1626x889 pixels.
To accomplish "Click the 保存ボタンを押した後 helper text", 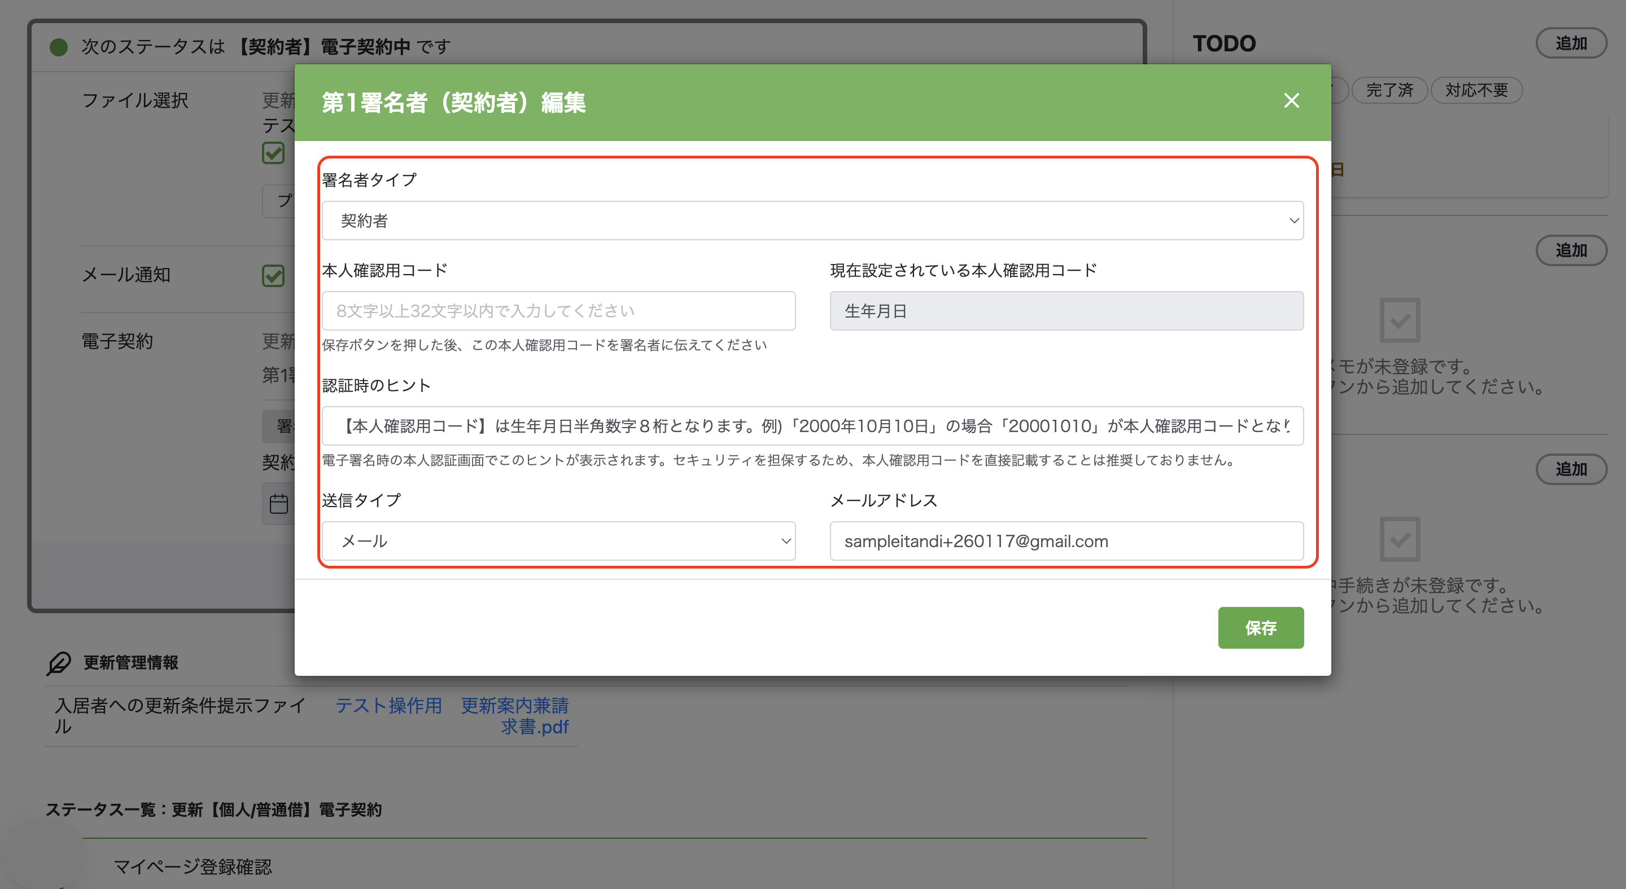I will 545,345.
